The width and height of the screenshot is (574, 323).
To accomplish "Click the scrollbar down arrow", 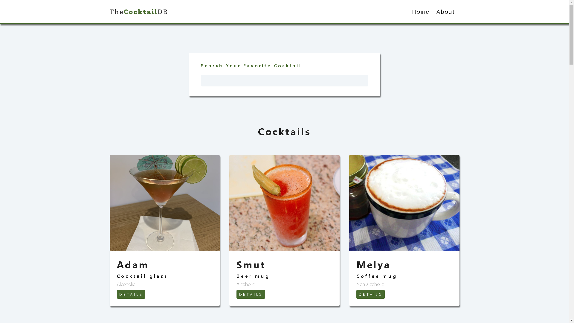I will pyautogui.click(x=571, y=321).
